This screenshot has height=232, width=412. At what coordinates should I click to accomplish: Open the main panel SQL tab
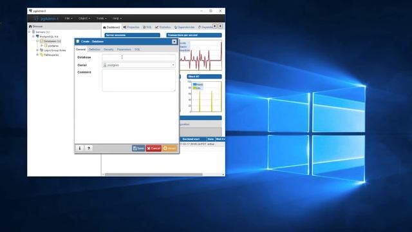(147, 27)
